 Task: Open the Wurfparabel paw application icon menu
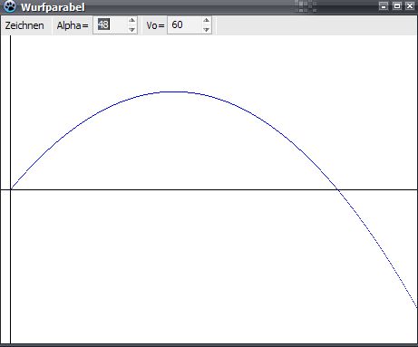coord(10,6)
